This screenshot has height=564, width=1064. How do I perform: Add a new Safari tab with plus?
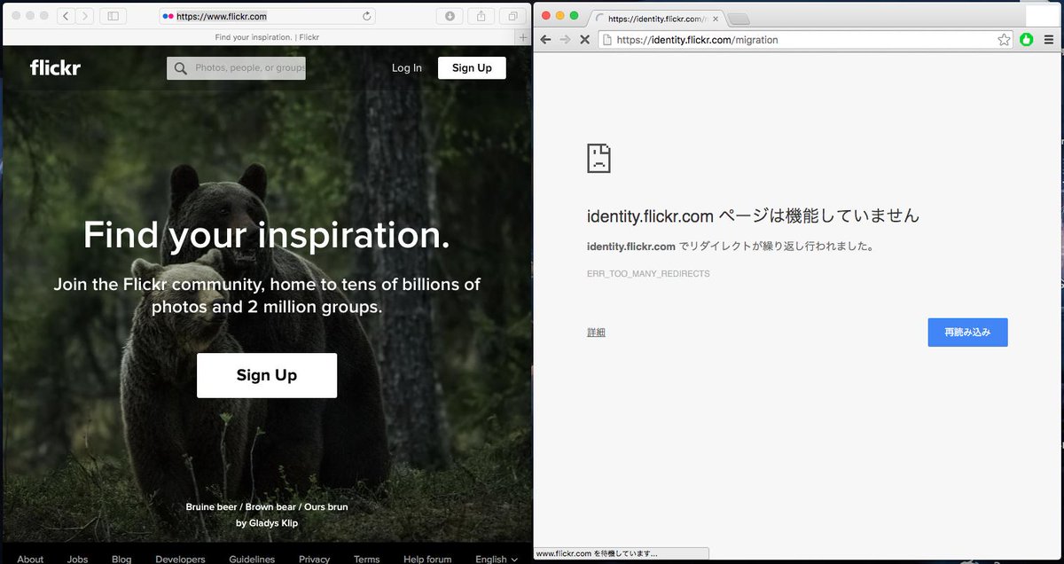coord(523,37)
